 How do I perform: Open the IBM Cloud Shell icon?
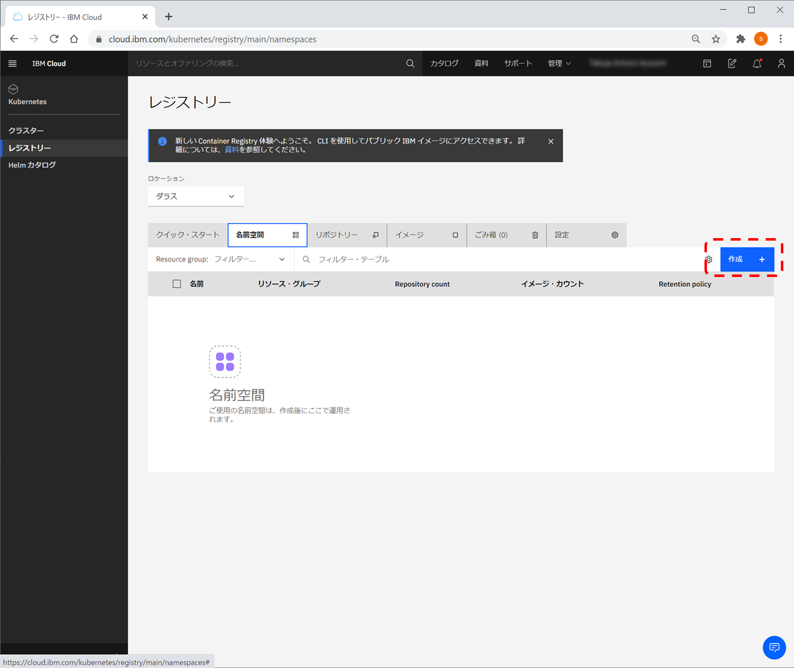707,63
